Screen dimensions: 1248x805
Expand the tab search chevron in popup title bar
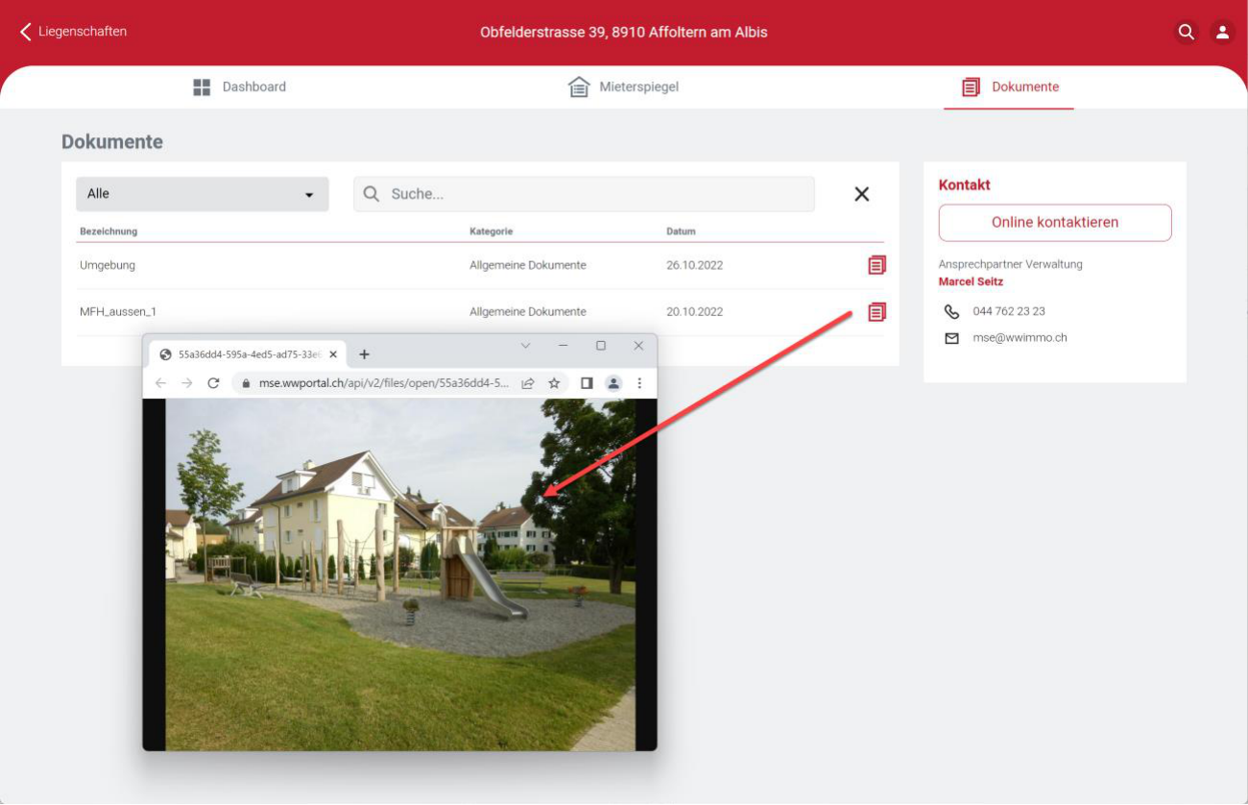tap(525, 346)
